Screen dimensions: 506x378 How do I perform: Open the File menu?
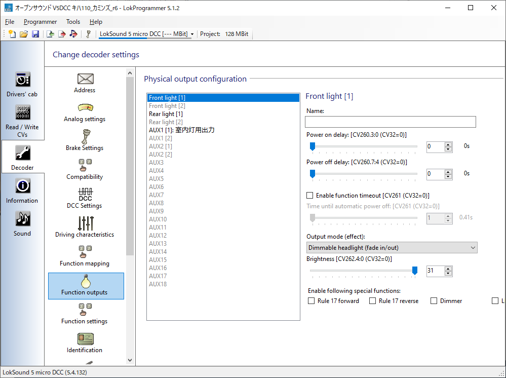pyautogui.click(x=10, y=22)
